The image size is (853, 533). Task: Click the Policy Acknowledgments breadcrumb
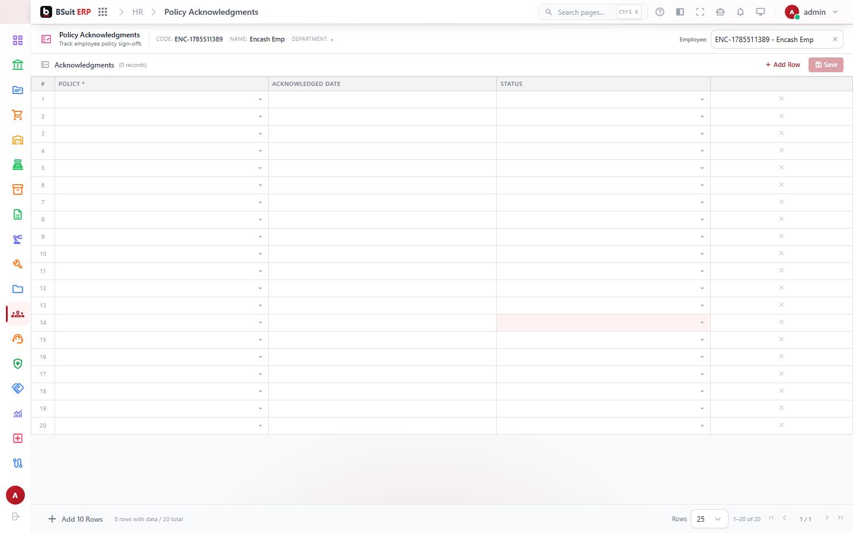point(211,12)
